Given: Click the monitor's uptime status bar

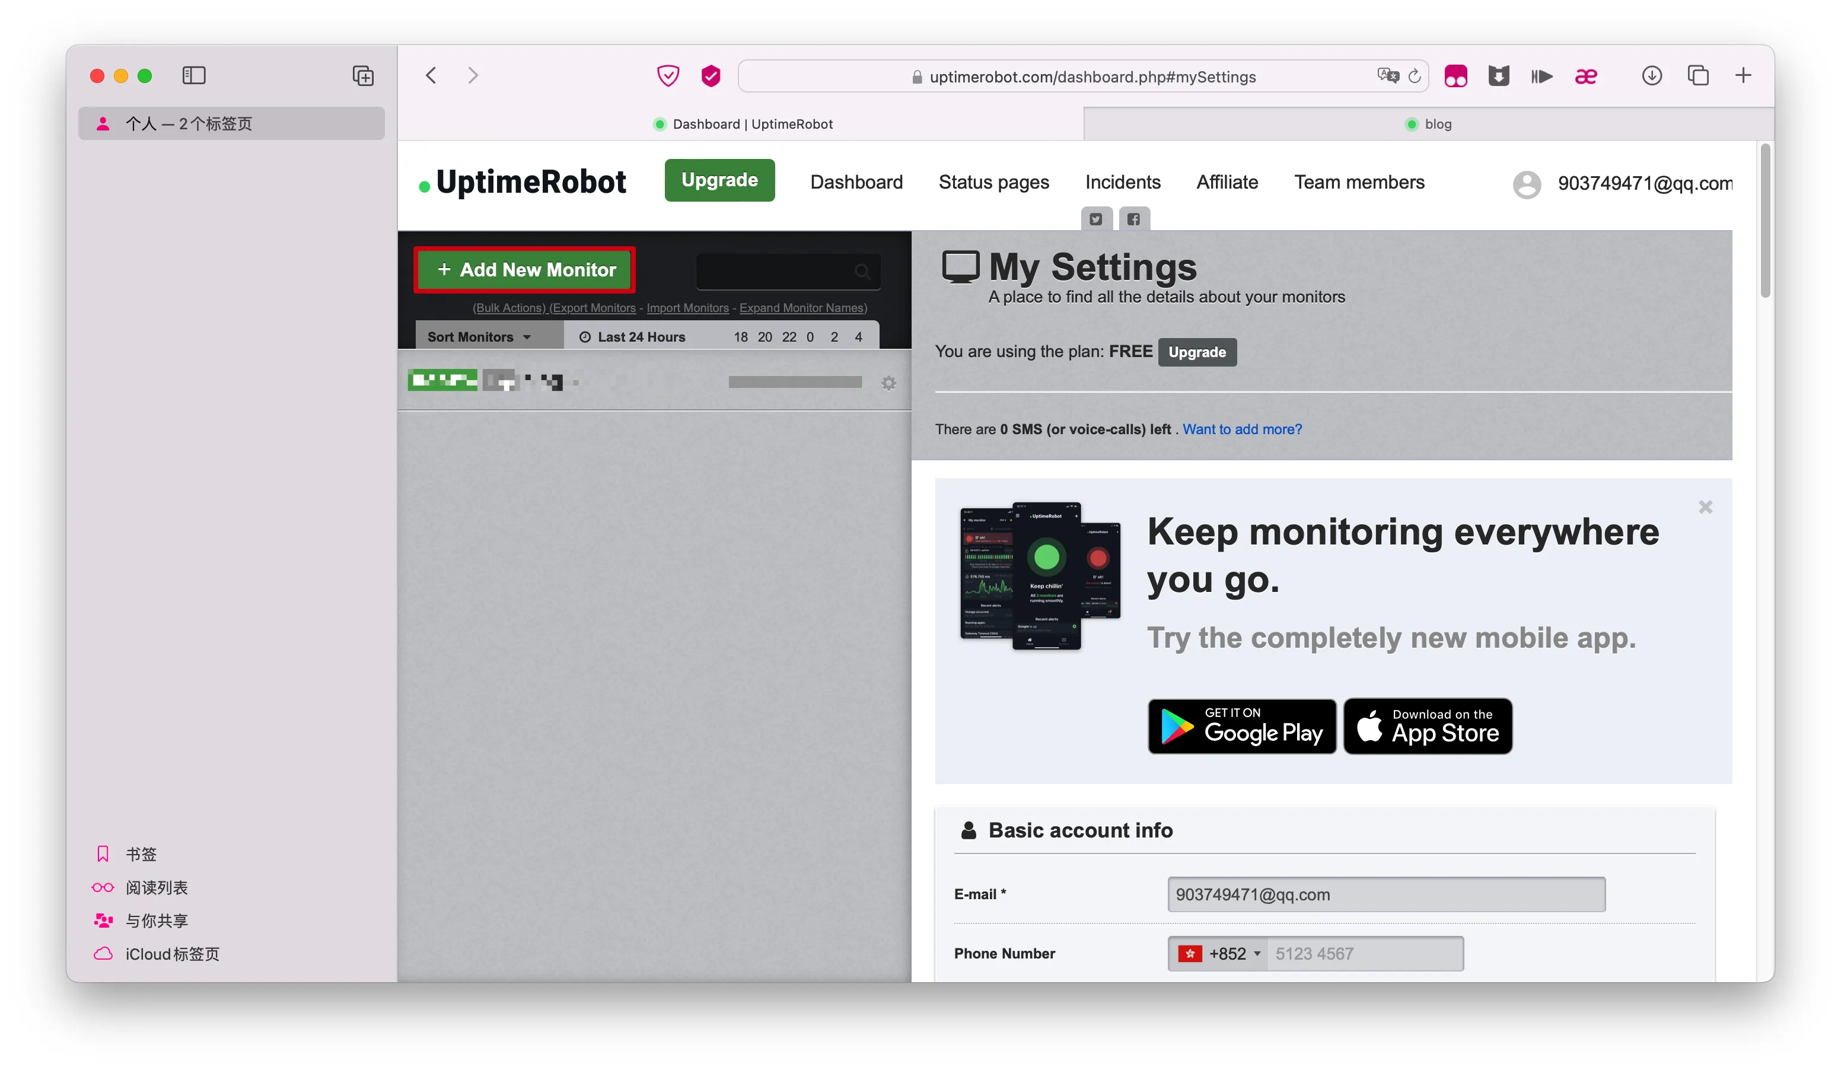Looking at the screenshot, I should (795, 382).
